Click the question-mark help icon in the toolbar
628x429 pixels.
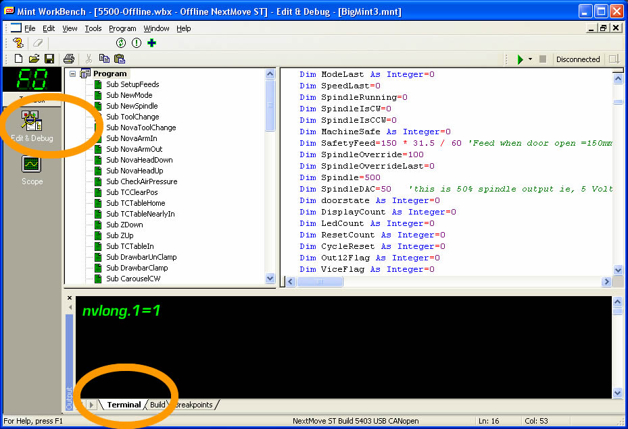click(18, 42)
